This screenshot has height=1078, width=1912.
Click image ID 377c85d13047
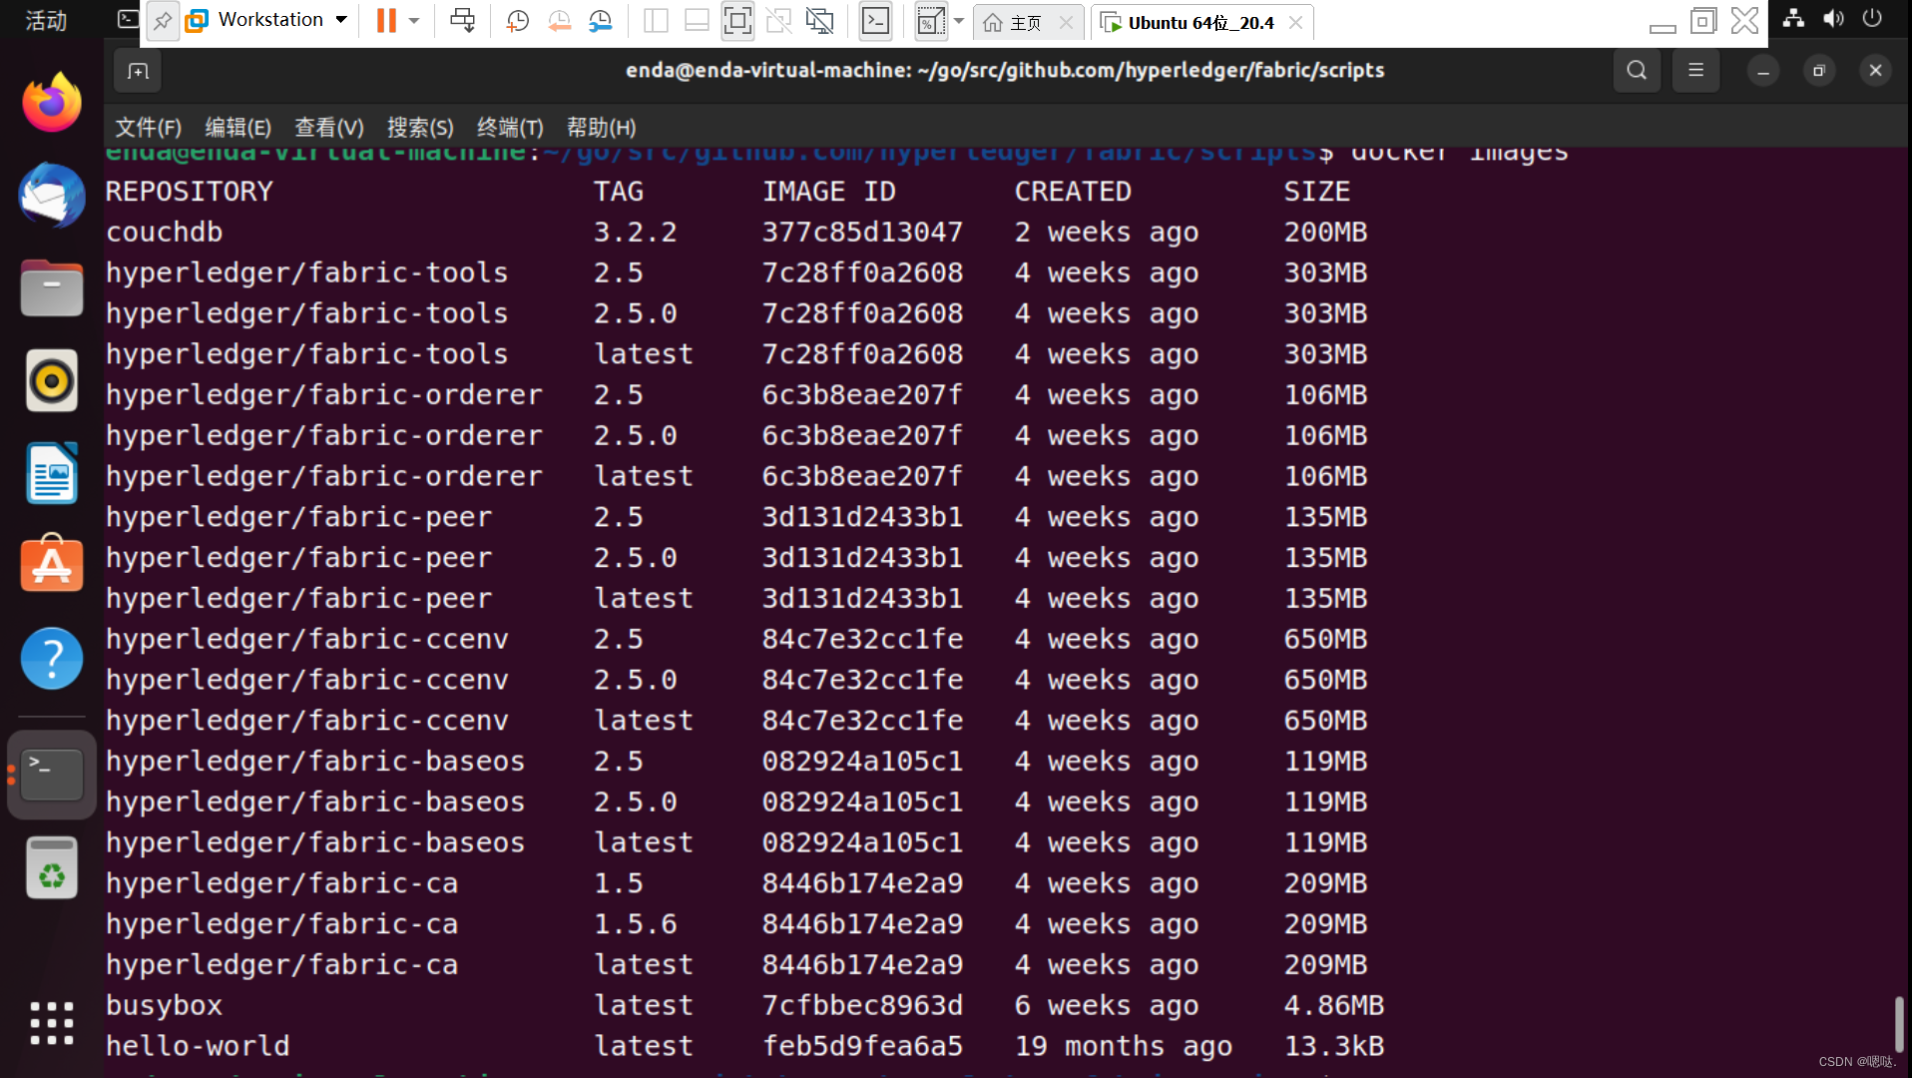click(x=862, y=232)
